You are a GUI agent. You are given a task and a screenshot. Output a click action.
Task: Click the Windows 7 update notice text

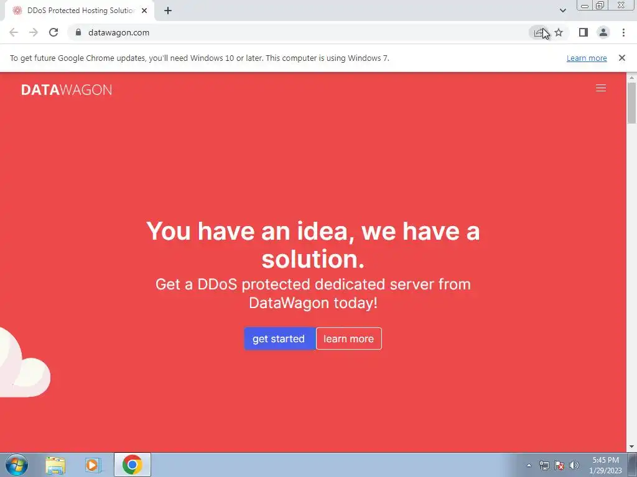click(200, 58)
